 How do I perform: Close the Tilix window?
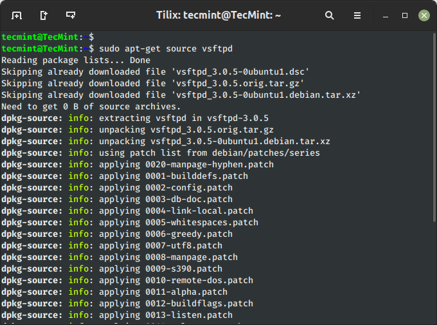424,15
